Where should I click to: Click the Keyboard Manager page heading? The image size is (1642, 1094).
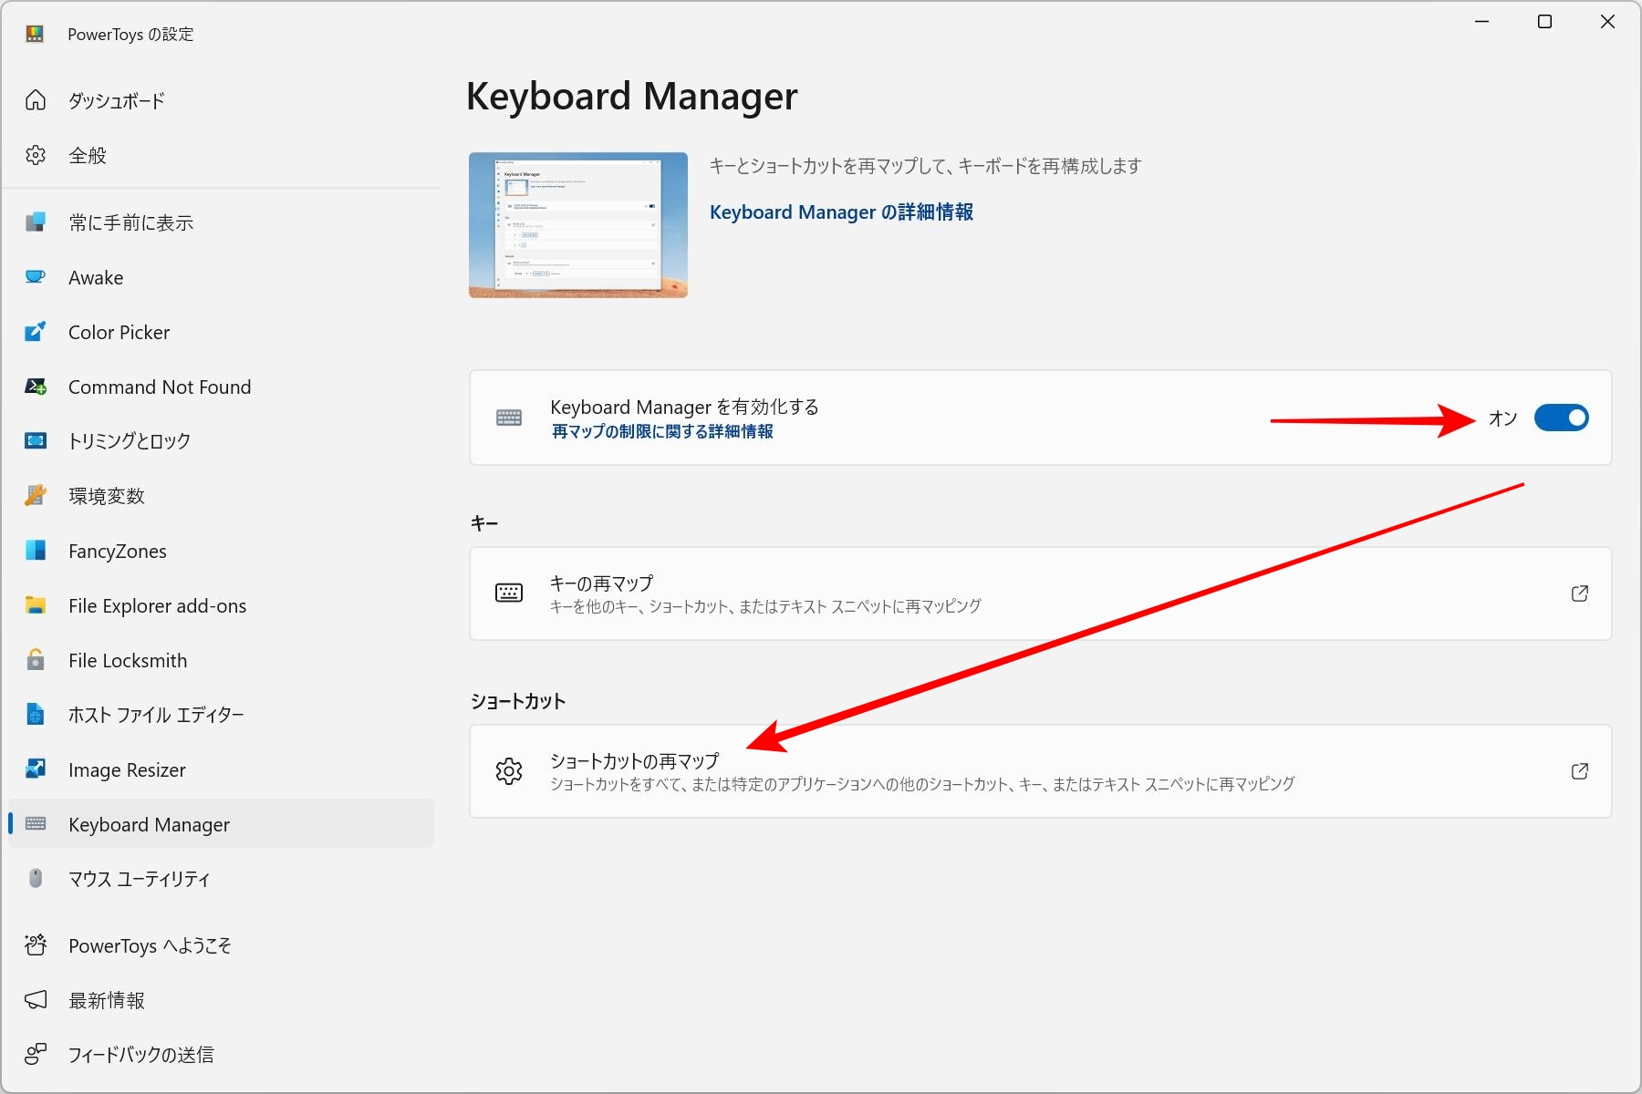(x=631, y=97)
